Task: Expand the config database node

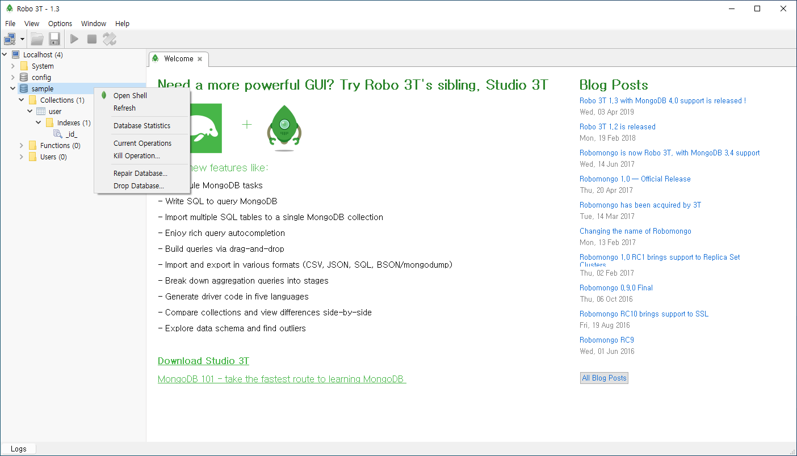Action: [13, 77]
